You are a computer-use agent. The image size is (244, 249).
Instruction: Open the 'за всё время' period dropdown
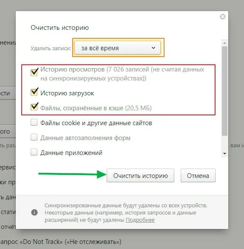[x=117, y=48]
